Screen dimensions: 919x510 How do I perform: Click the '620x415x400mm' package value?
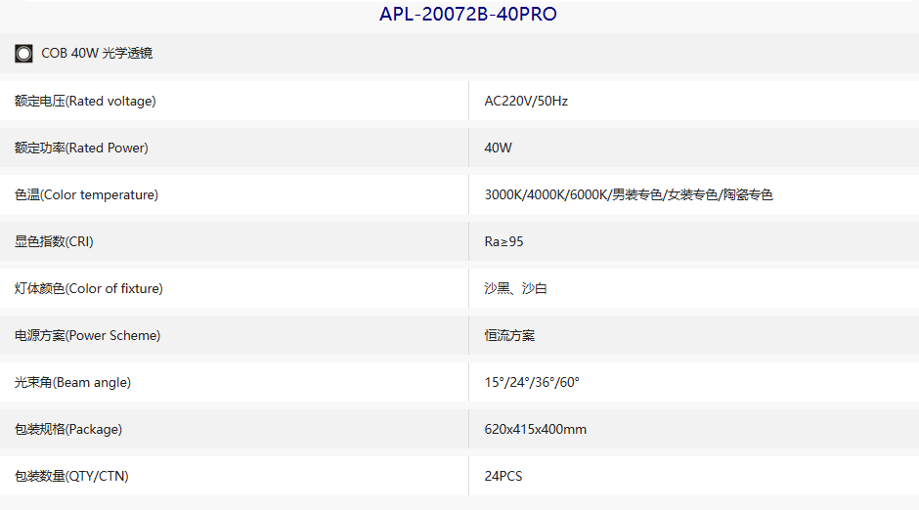535,429
